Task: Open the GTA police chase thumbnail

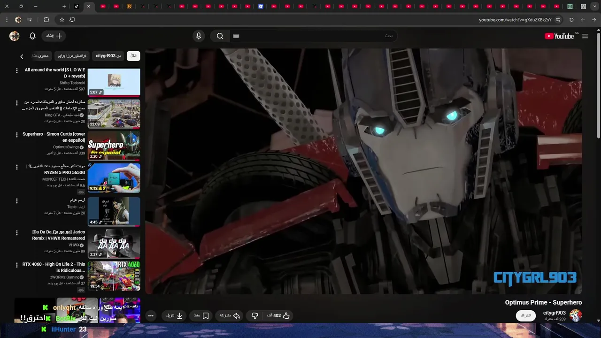Action: (x=114, y=113)
